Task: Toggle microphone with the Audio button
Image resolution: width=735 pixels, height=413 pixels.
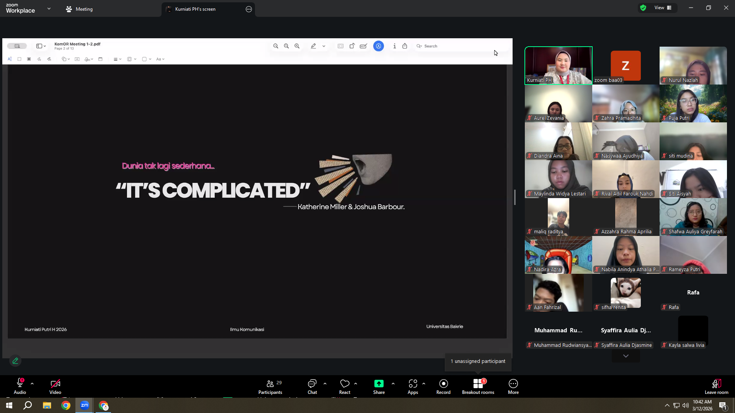Action: (20, 386)
